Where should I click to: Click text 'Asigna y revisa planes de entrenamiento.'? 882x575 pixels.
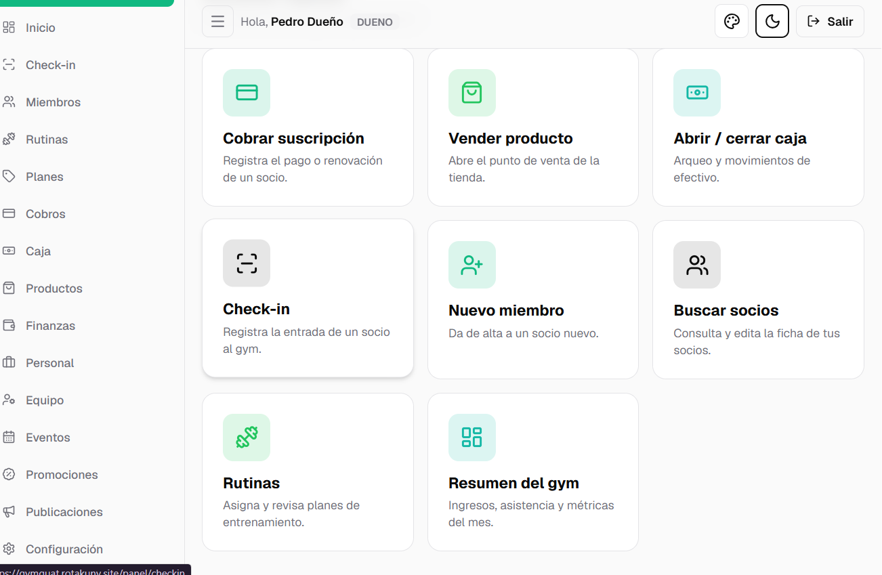tap(291, 514)
